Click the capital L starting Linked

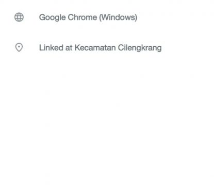pos(41,47)
